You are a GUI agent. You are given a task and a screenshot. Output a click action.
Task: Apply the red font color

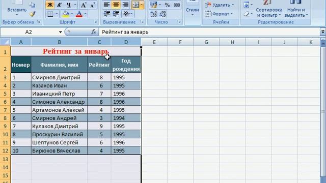(x=79, y=14)
